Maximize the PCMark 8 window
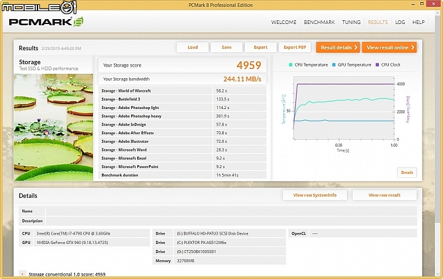This screenshot has height=279, width=443. [x=422, y=4]
